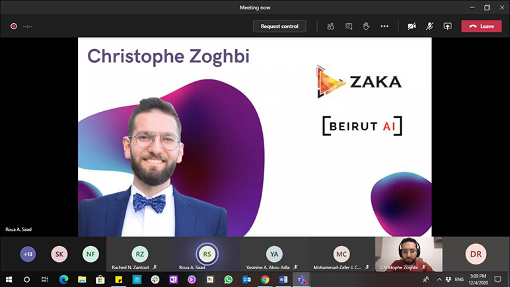510x287 pixels.
Task: Select the DR participant avatar
Action: (x=476, y=254)
